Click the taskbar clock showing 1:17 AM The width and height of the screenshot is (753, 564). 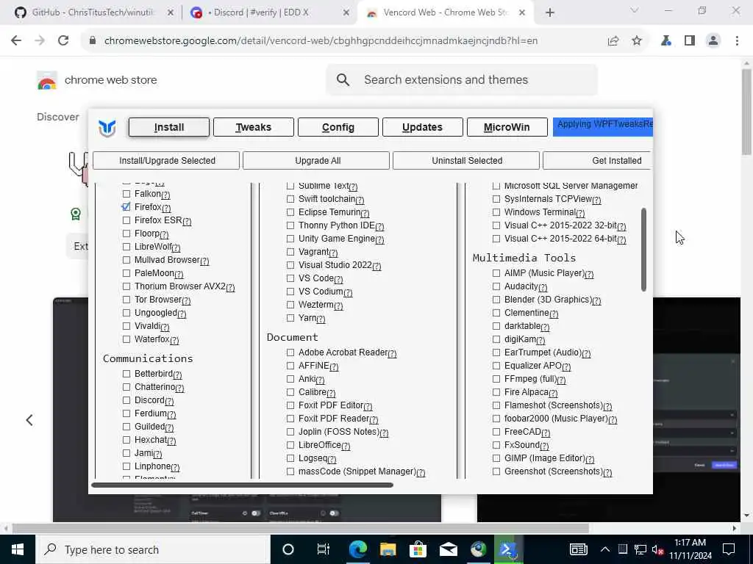click(690, 549)
